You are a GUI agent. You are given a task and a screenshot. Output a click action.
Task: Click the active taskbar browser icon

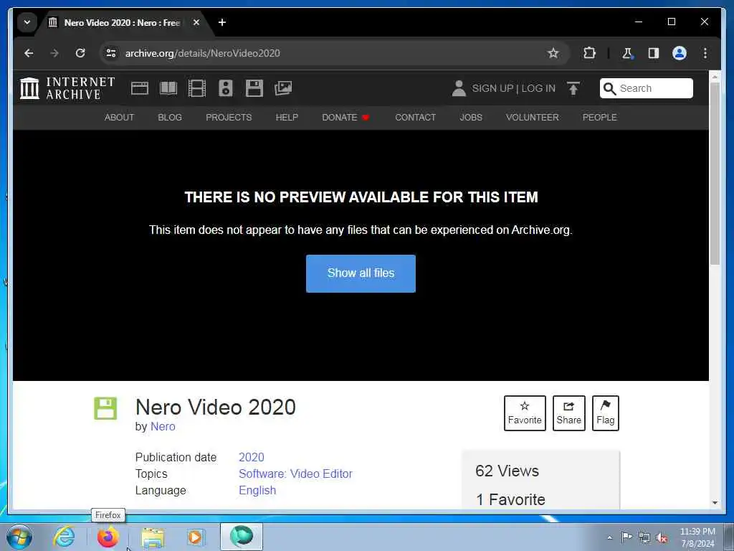tap(242, 537)
